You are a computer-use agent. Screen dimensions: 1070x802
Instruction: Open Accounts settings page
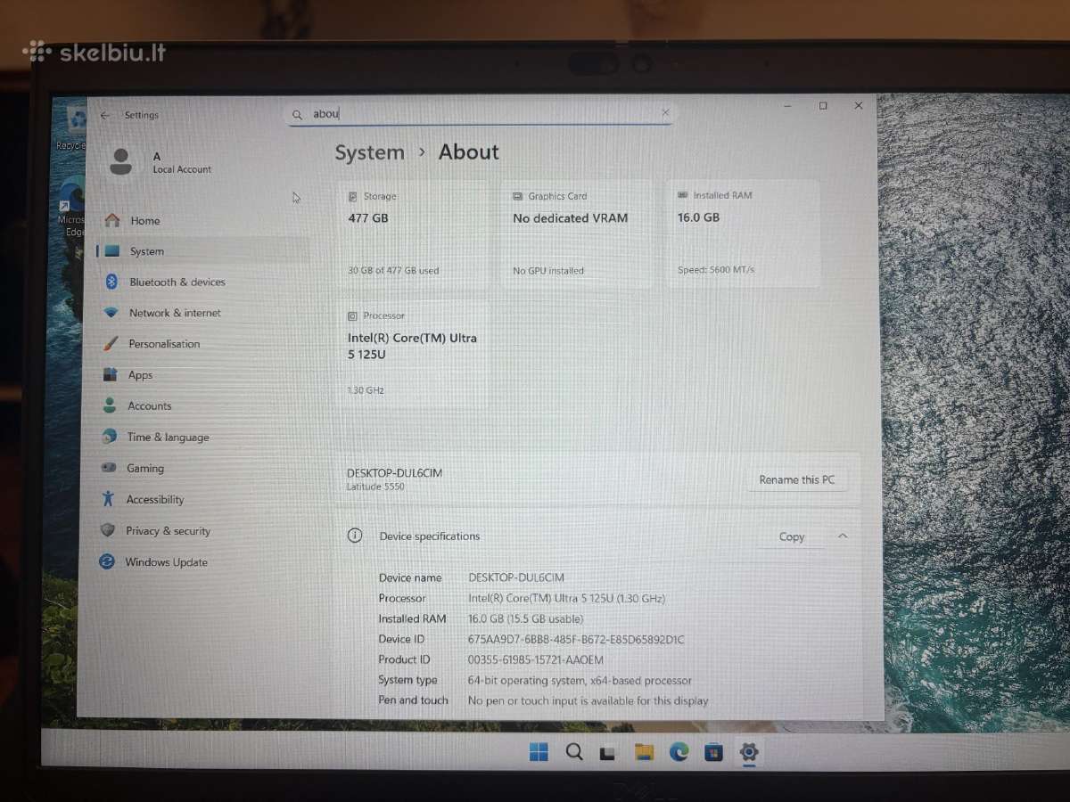click(149, 405)
